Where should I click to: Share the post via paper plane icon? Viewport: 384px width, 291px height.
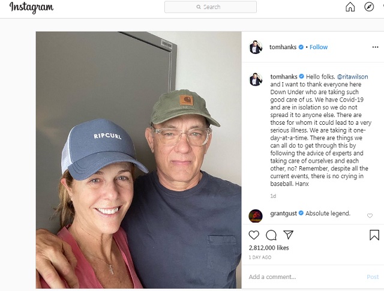(288, 235)
